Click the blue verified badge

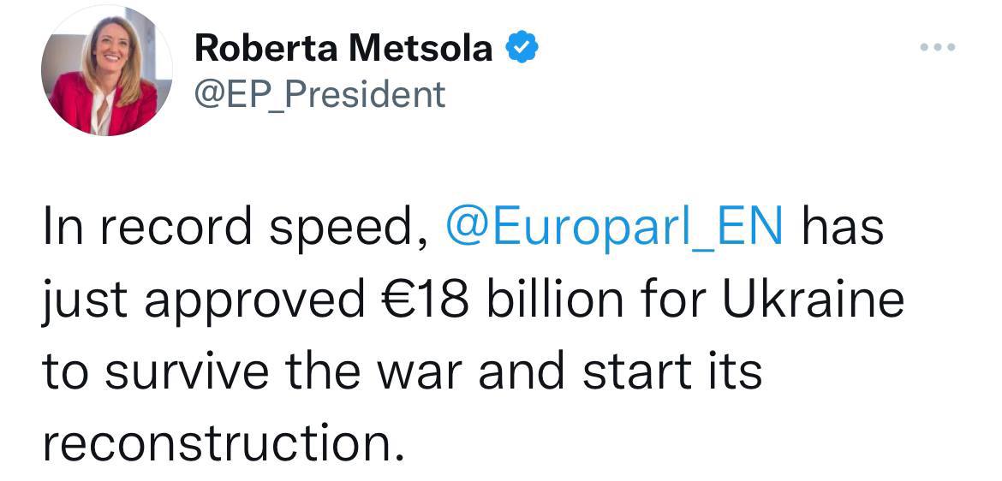click(x=522, y=48)
